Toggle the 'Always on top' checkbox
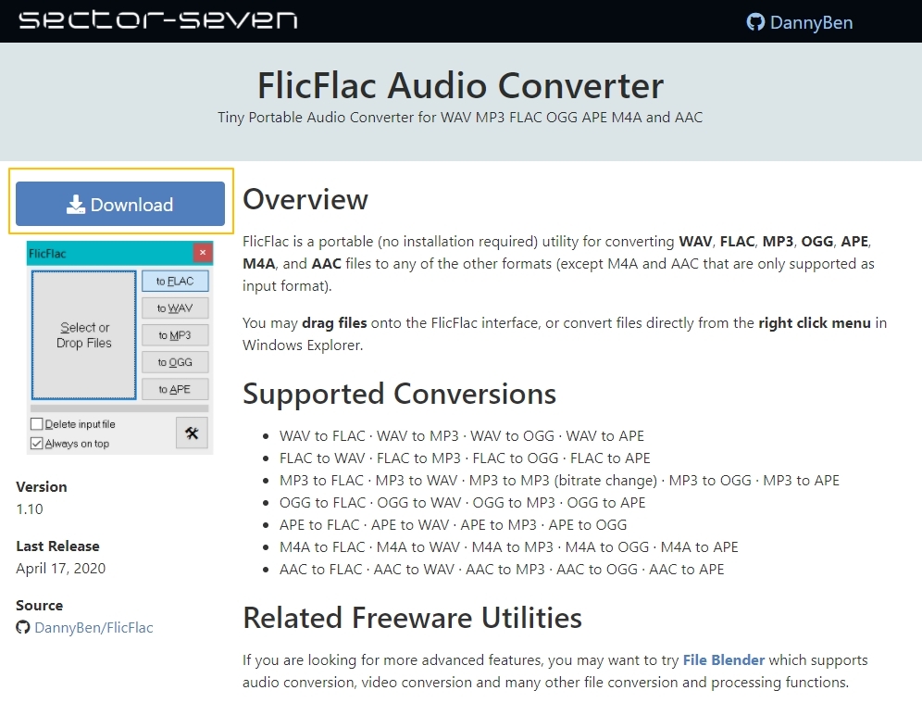Screen dimensions: 922x728 click(x=36, y=444)
